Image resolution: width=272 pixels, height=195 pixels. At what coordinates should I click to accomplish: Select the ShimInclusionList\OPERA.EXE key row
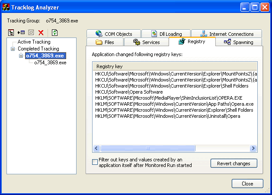pyautogui.click(x=175, y=98)
